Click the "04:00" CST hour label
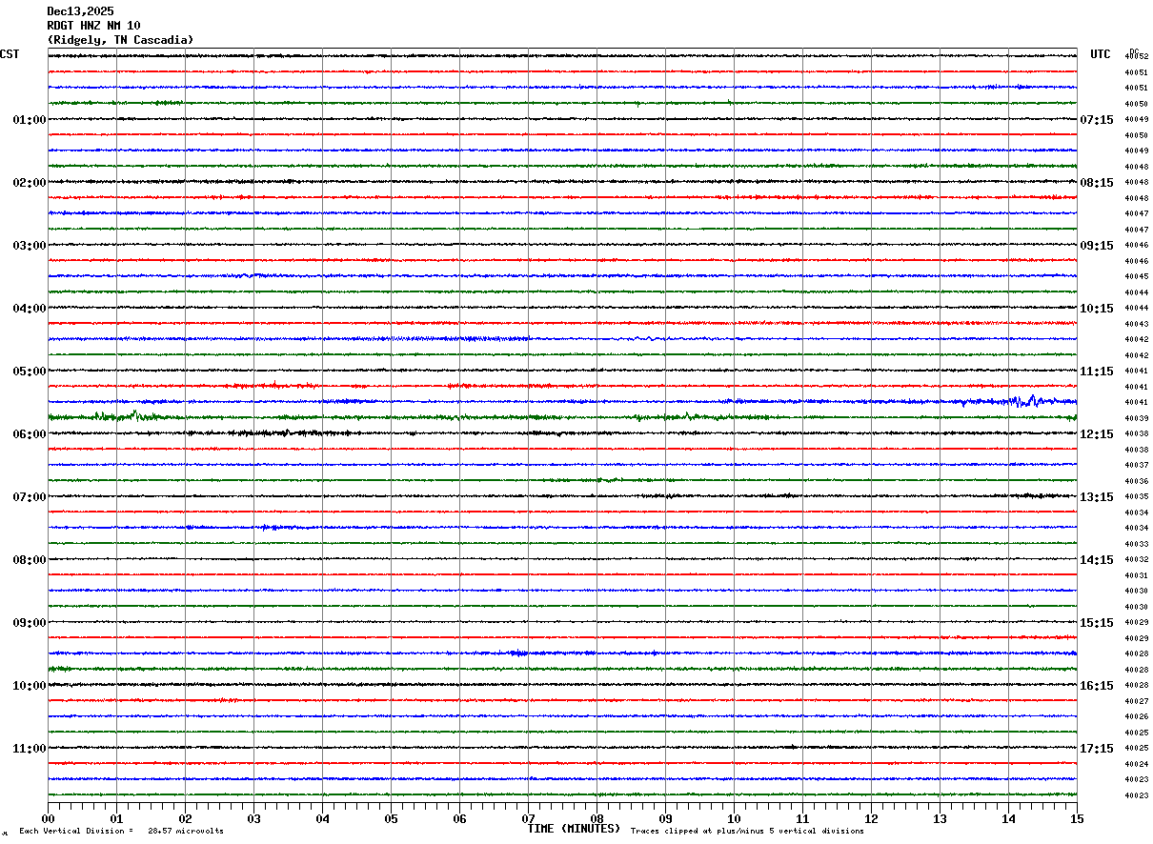 click(30, 309)
